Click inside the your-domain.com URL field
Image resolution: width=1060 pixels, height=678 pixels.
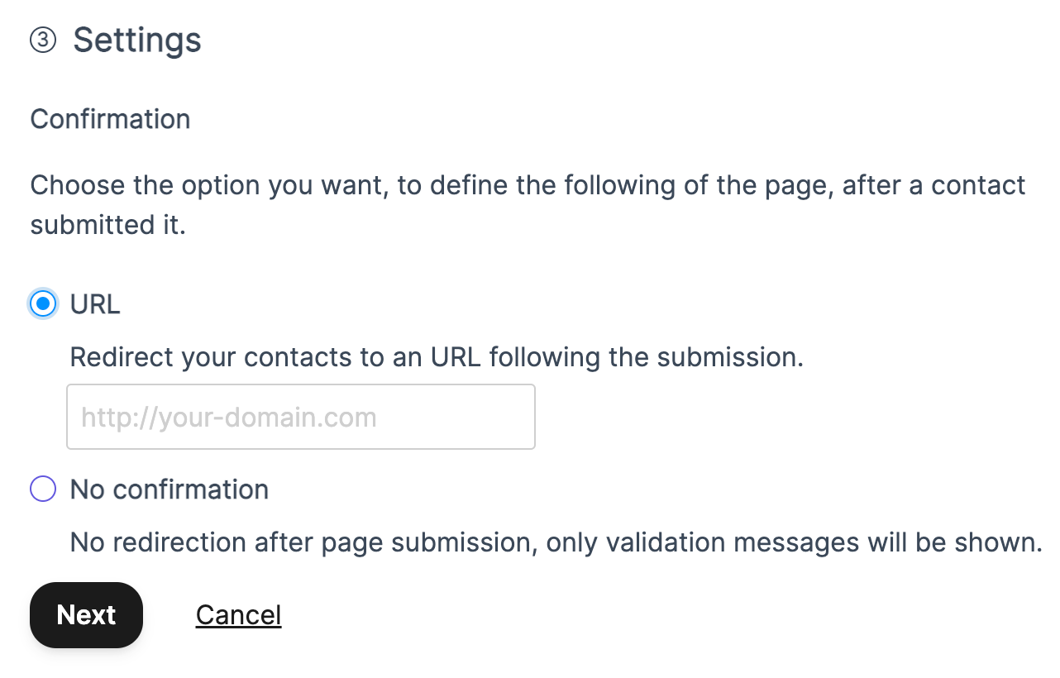click(x=300, y=416)
